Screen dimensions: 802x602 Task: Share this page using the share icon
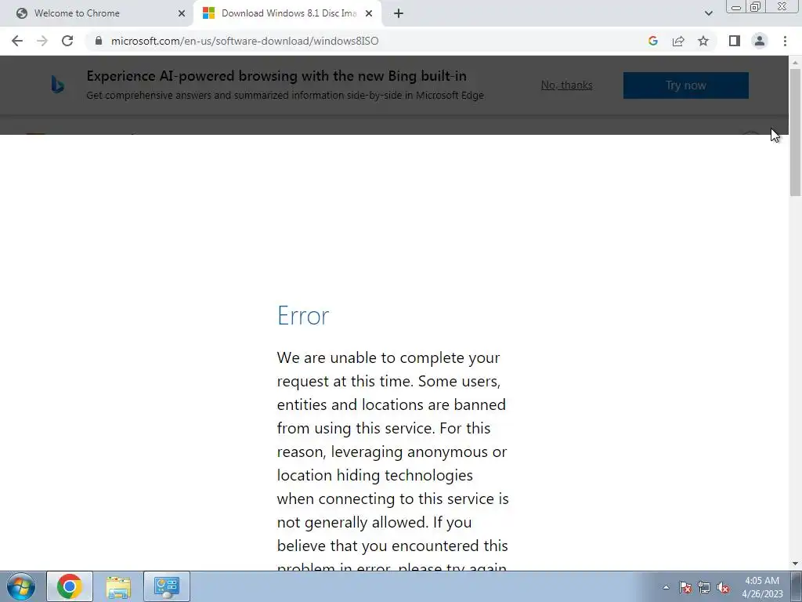click(678, 41)
